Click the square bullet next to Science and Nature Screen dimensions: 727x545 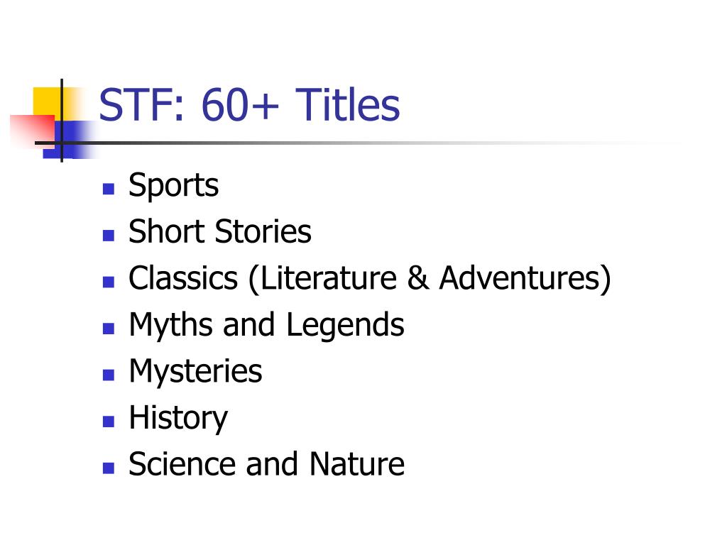coord(109,468)
